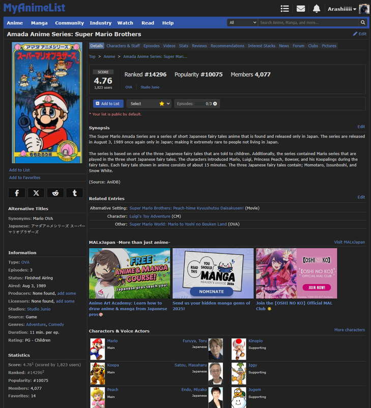371x408 pixels.
Task: Open the messages envelope icon
Action: [301, 9]
